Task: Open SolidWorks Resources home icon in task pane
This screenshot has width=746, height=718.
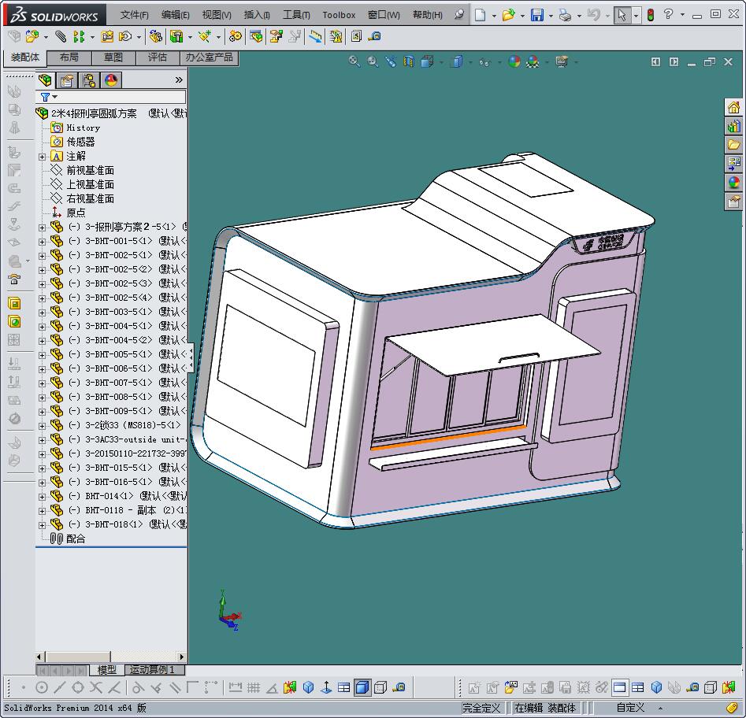Action: coord(733,108)
